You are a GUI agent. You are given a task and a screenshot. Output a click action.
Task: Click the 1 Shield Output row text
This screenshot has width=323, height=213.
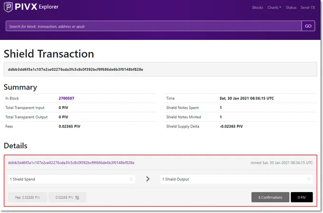(175, 179)
